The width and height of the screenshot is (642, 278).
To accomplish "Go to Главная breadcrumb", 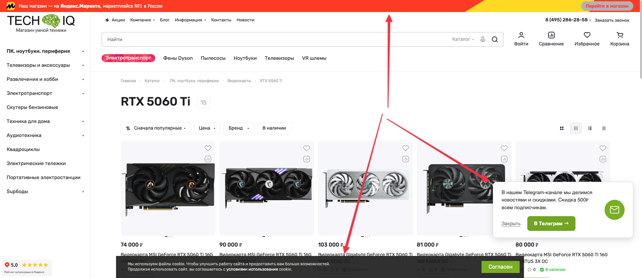I will 128,81.
